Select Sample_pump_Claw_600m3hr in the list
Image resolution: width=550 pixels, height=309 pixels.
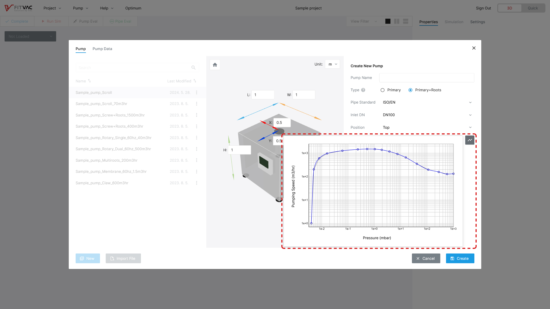(x=137, y=183)
